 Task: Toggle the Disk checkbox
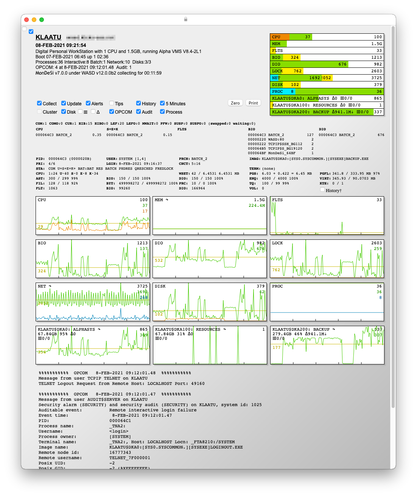pyautogui.click(x=64, y=111)
